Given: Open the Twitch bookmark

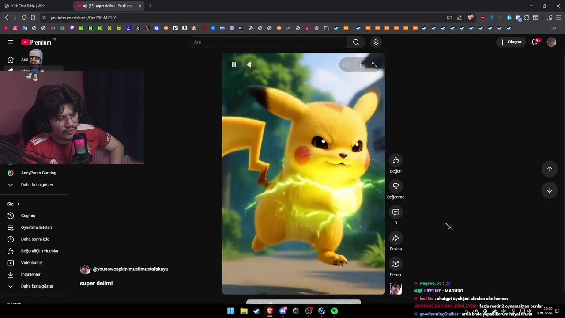Looking at the screenshot, I should [72, 28].
